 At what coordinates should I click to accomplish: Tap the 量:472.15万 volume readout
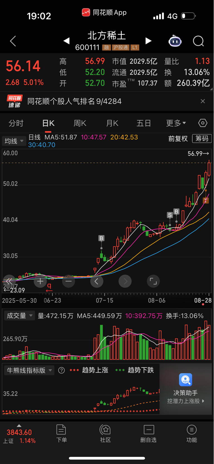click(x=55, y=316)
